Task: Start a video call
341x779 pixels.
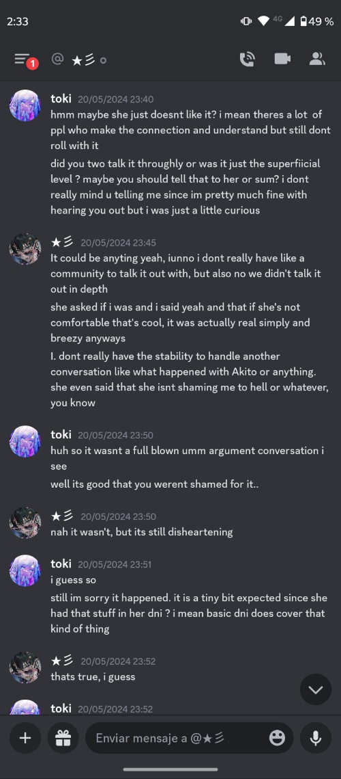Action: point(282,59)
